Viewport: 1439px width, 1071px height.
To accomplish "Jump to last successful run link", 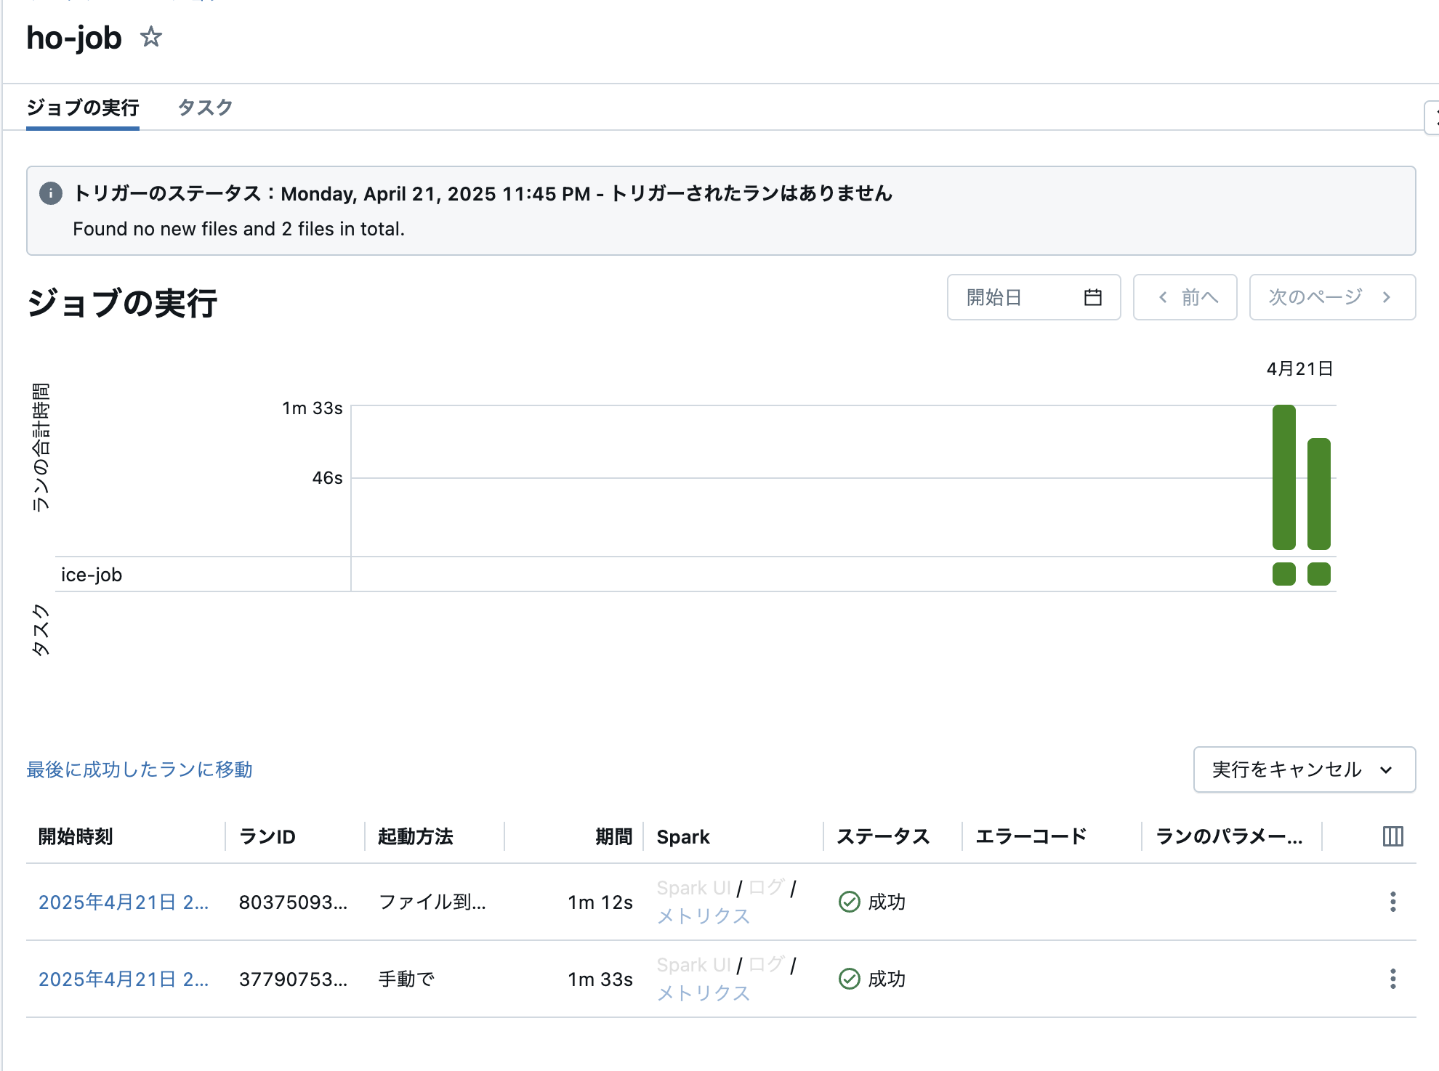I will pyautogui.click(x=140, y=769).
